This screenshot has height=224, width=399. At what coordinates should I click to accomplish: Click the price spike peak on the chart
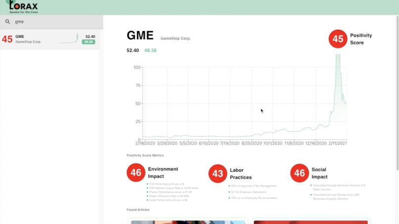point(338,55)
